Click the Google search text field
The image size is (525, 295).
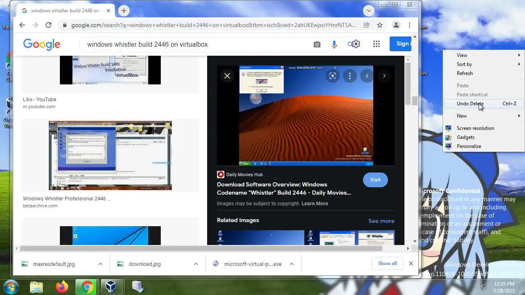pos(197,44)
